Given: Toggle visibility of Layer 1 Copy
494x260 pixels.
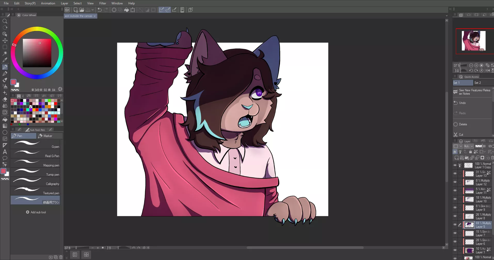Looking at the screenshot, I should pos(455,165).
